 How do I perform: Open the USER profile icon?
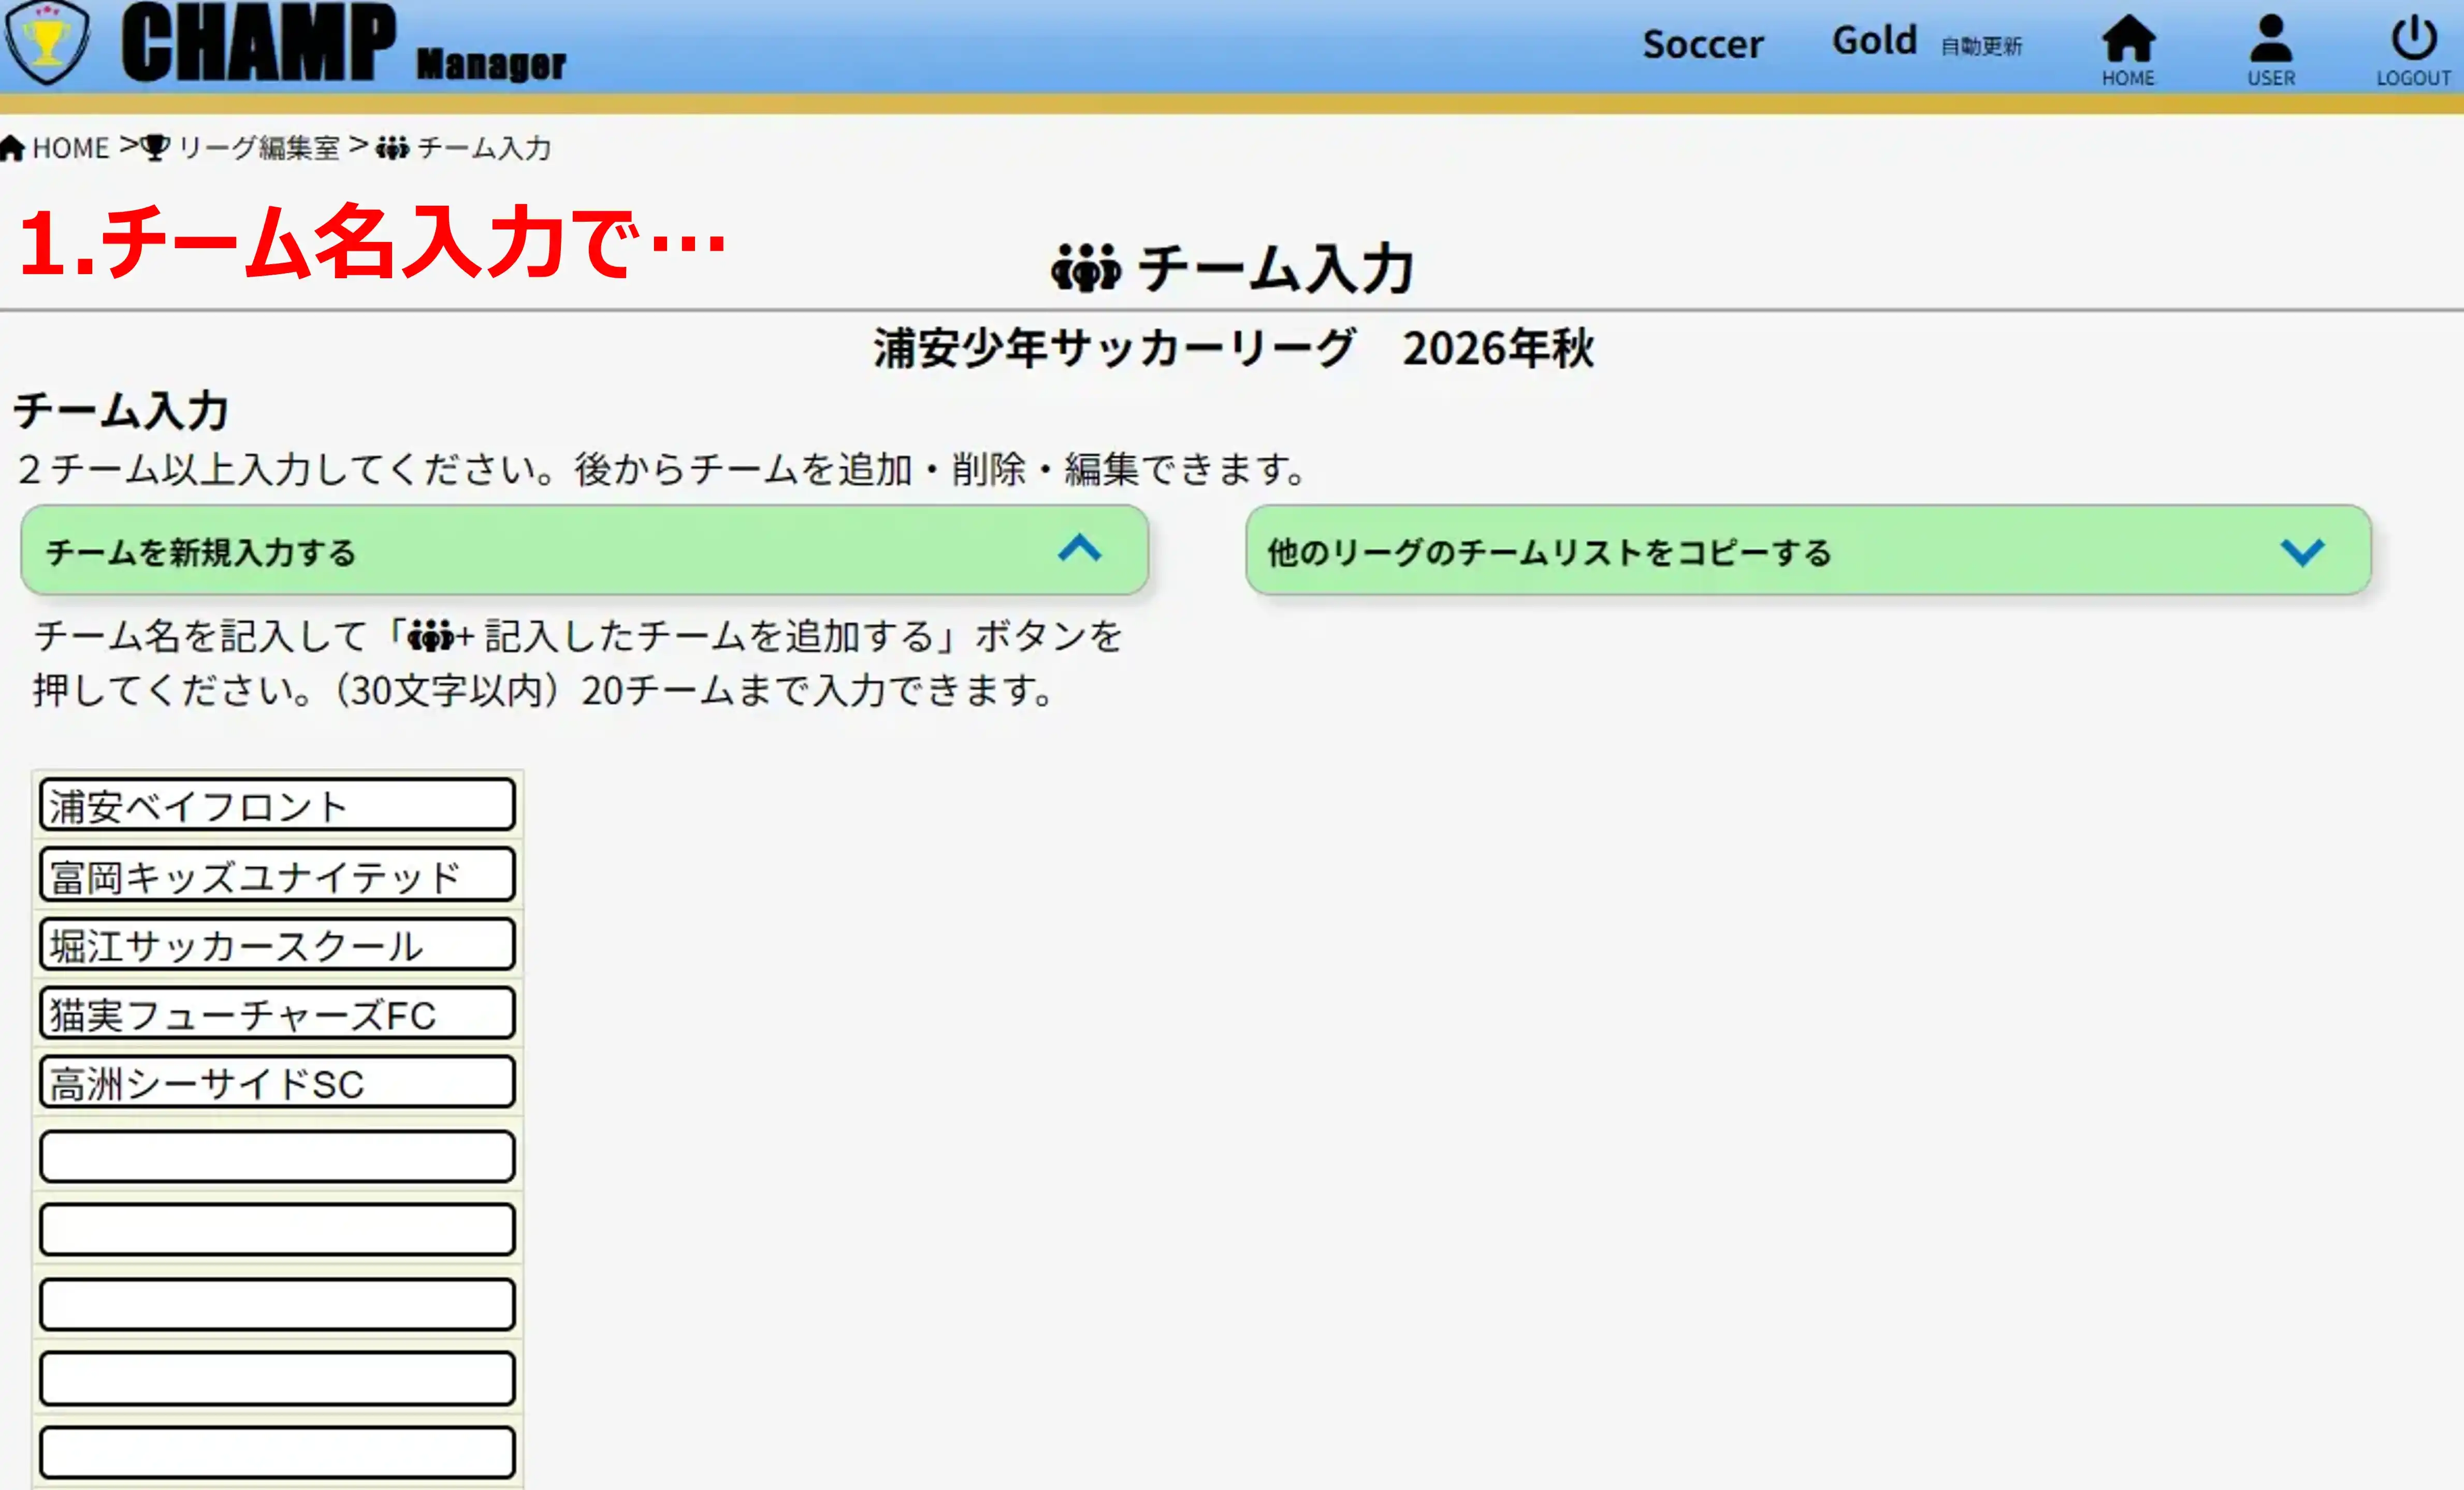point(2271,50)
